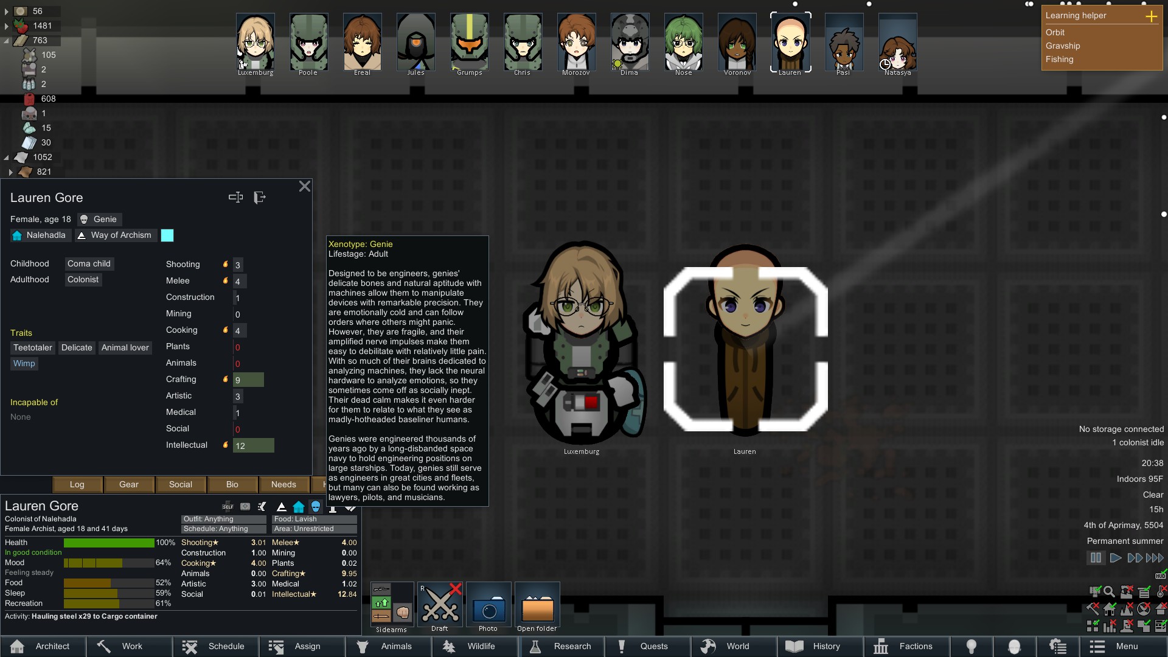Select the rifle in the Sidearms gizmo
Viewport: 1168px width, 657px height.
click(381, 589)
